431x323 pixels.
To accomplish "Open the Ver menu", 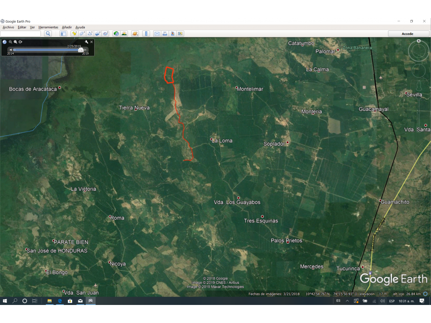I will click(x=33, y=27).
